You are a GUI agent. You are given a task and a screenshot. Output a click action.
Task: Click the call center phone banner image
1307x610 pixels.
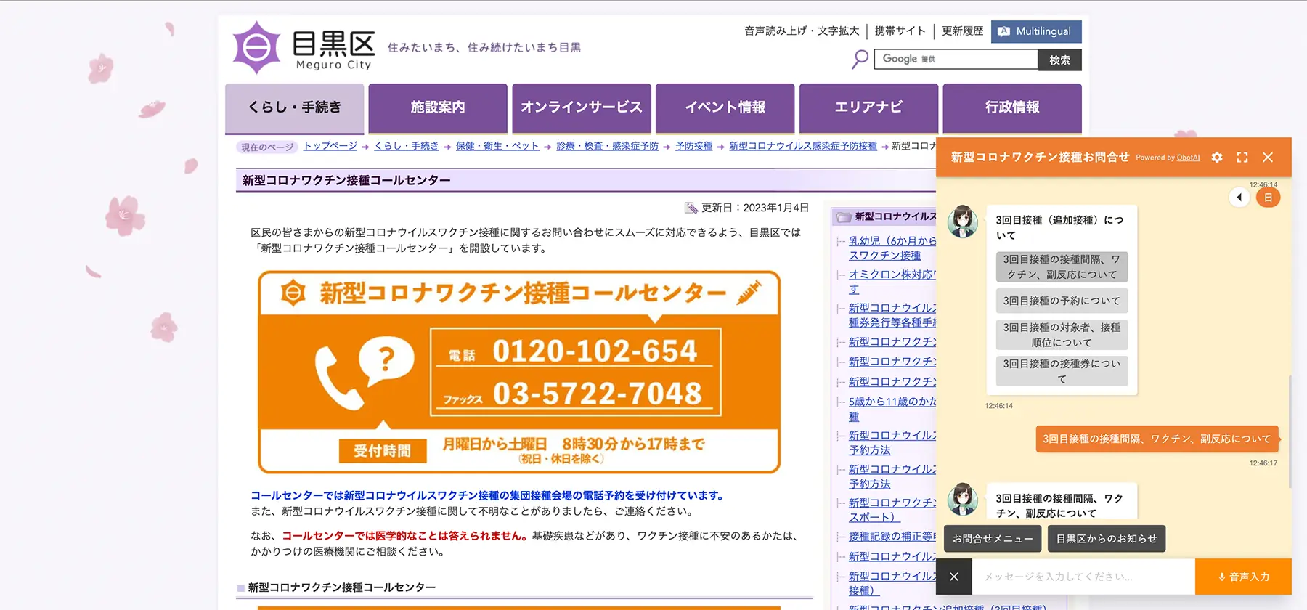[x=519, y=373]
